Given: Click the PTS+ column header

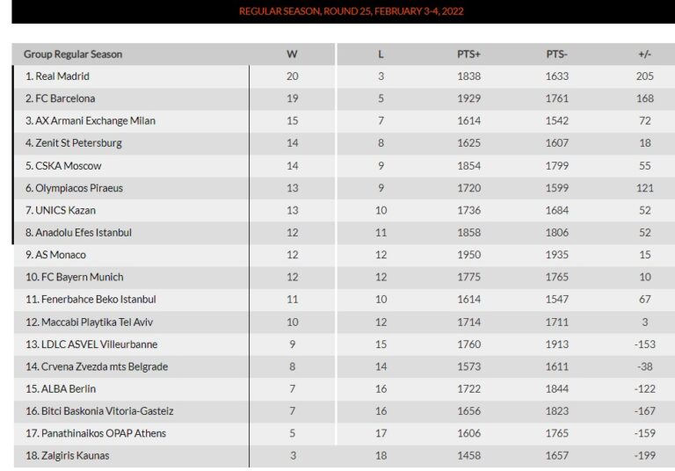Looking at the screenshot, I should pyautogui.click(x=468, y=54).
